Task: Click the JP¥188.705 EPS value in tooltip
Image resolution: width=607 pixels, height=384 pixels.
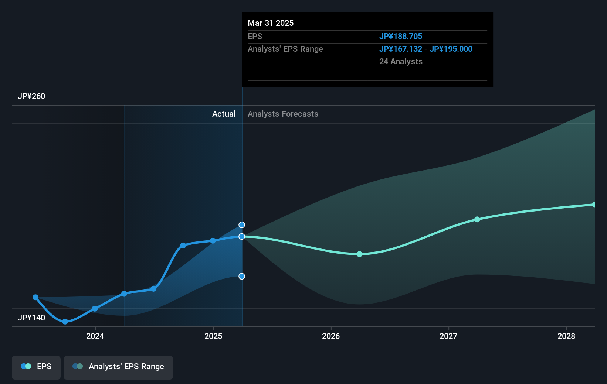Action: [401, 37]
